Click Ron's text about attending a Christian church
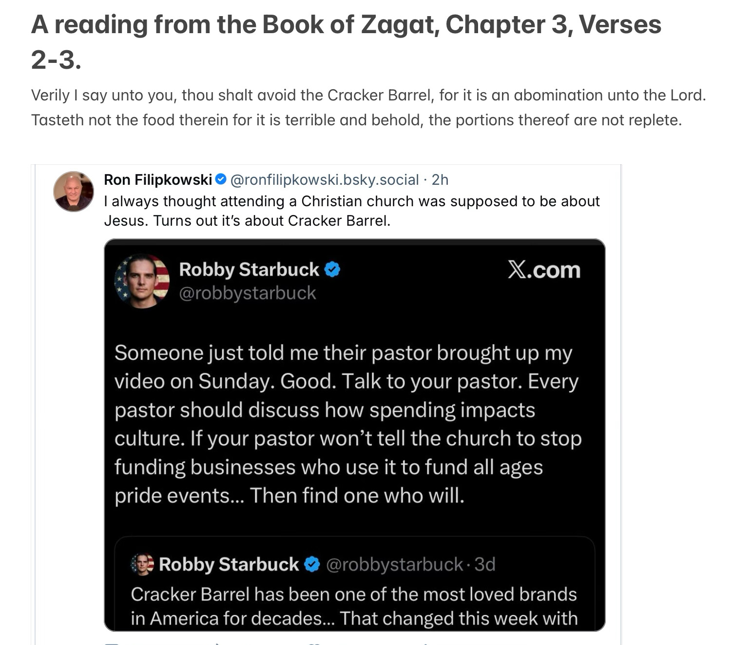The image size is (732, 645). coord(351,211)
